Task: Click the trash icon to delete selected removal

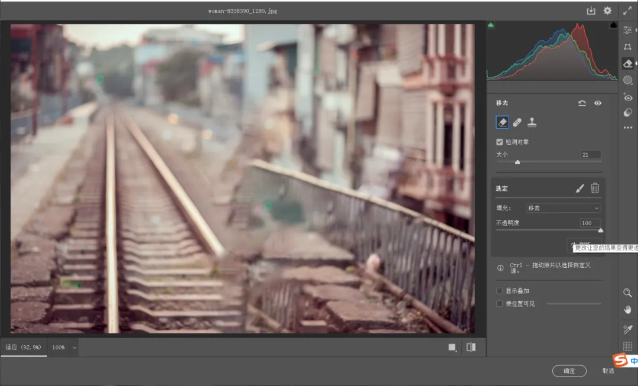Action: click(x=595, y=188)
